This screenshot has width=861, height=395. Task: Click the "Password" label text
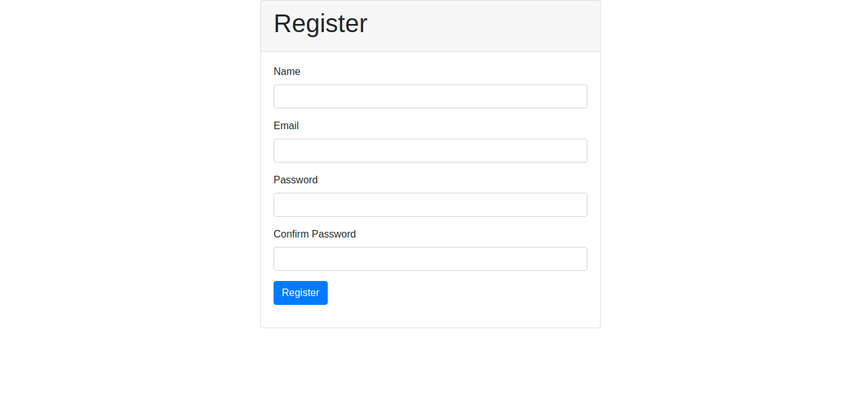pos(296,180)
